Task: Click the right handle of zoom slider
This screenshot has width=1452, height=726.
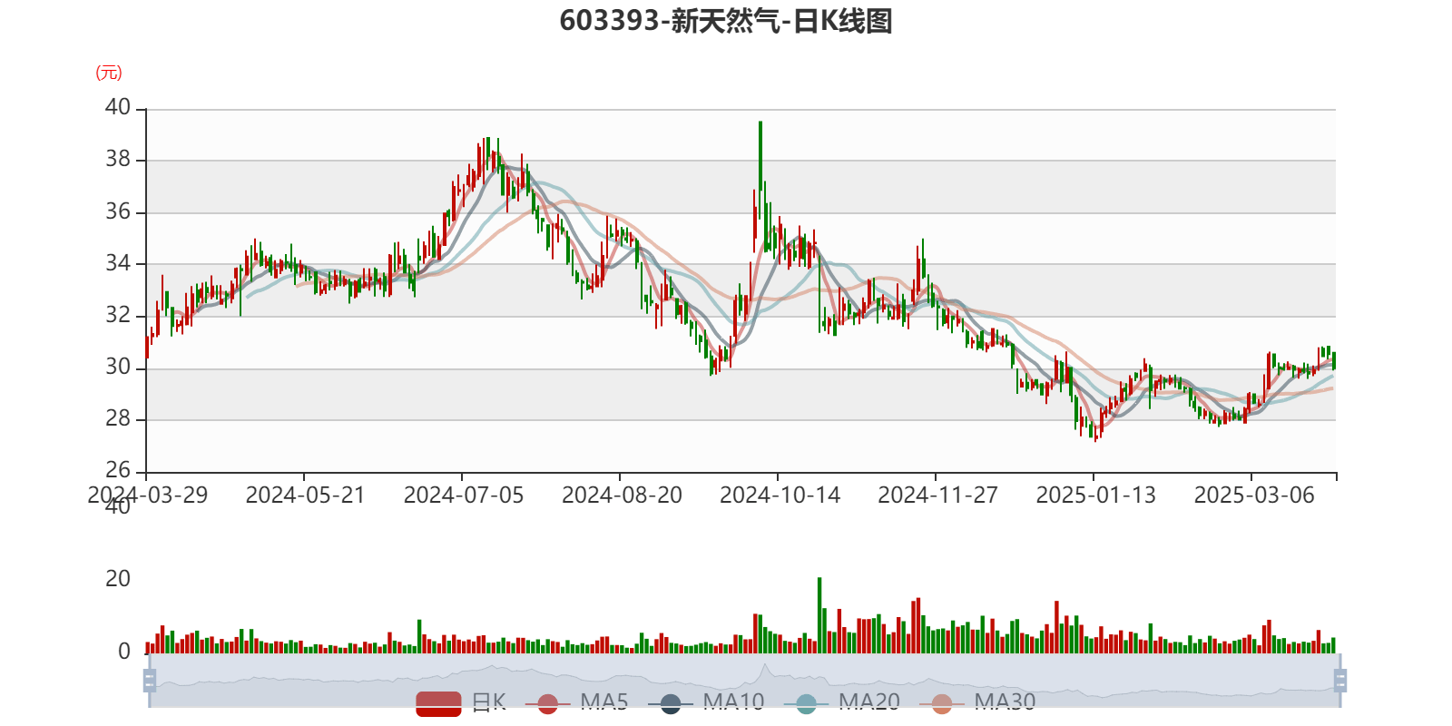Action: (x=1341, y=681)
